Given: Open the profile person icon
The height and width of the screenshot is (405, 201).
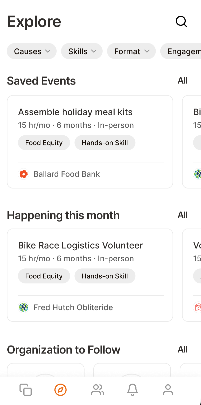Looking at the screenshot, I should [x=168, y=390].
